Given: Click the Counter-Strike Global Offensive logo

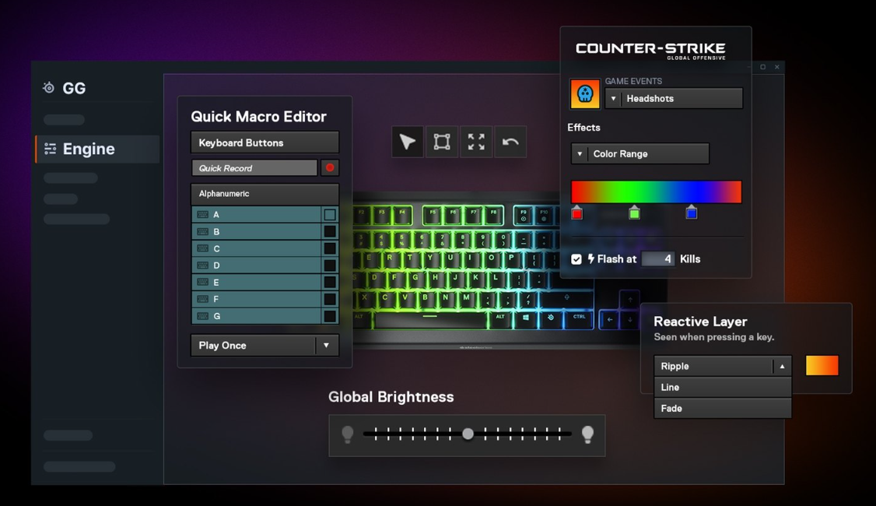Looking at the screenshot, I should 651,51.
